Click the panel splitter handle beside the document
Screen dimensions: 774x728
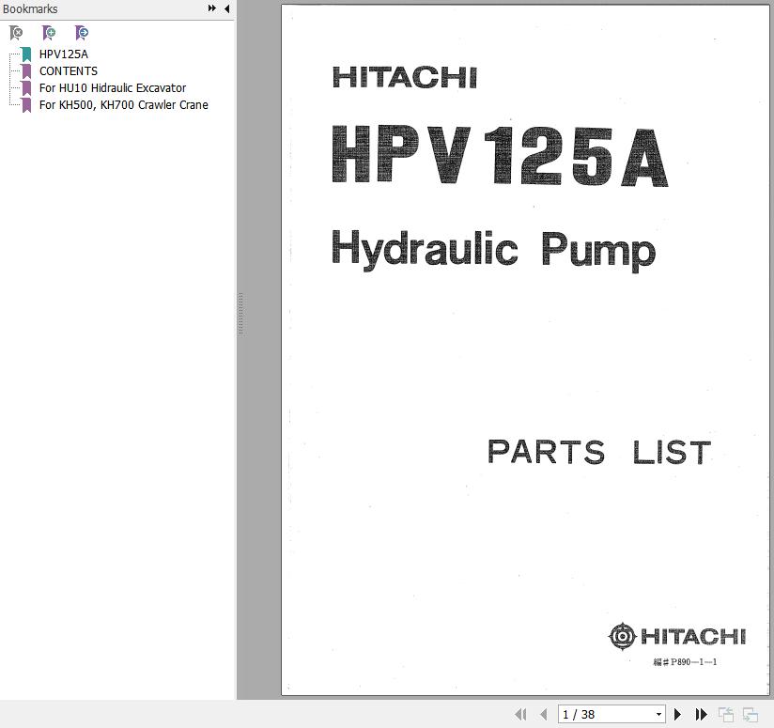click(240, 314)
